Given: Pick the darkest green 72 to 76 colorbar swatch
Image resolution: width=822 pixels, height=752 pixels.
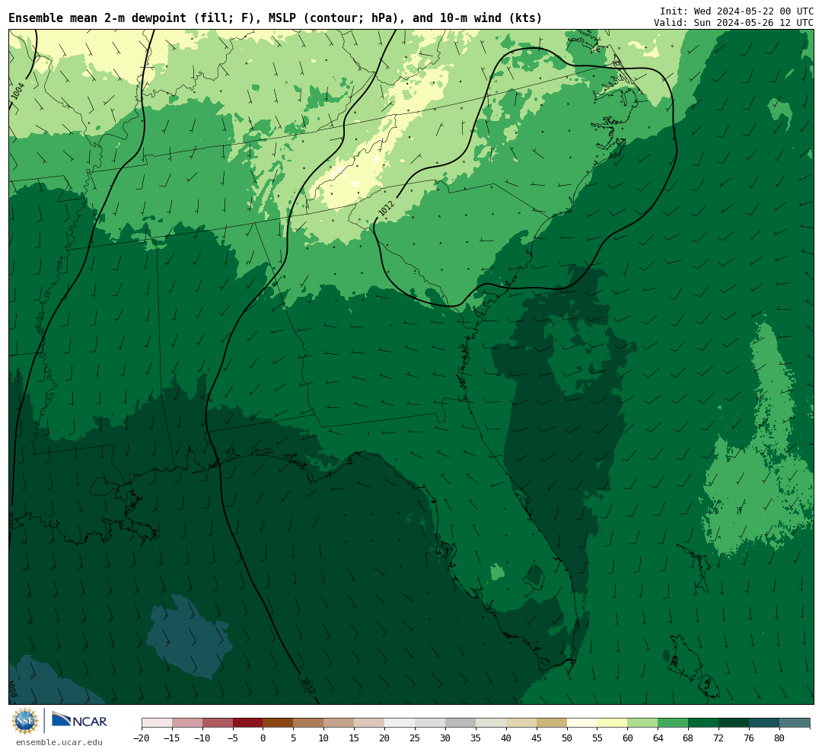Looking at the screenshot, I should click(734, 723).
